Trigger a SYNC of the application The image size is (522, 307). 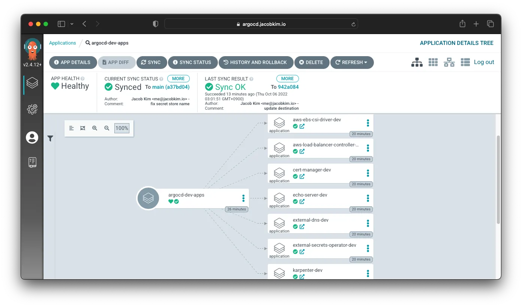click(151, 62)
